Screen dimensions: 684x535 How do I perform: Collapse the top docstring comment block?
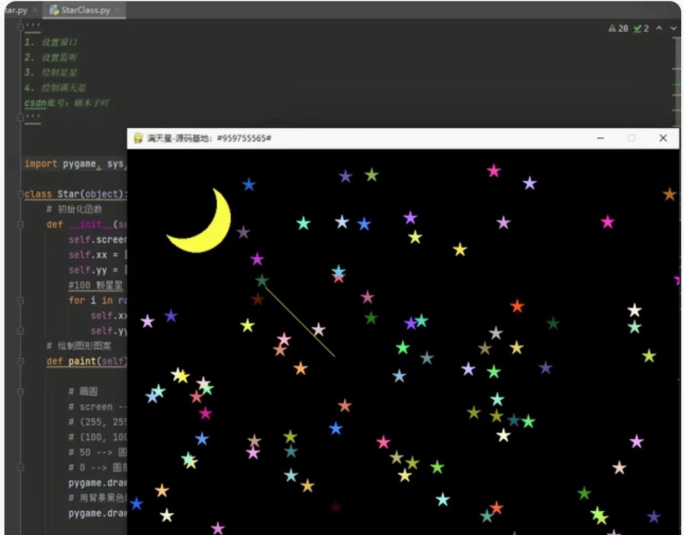(20, 27)
